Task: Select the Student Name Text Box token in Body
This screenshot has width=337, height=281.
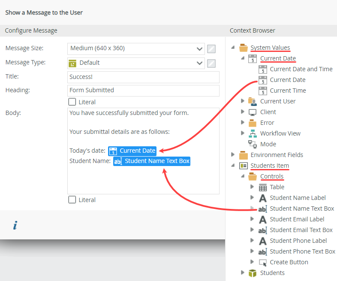Action: coord(152,161)
